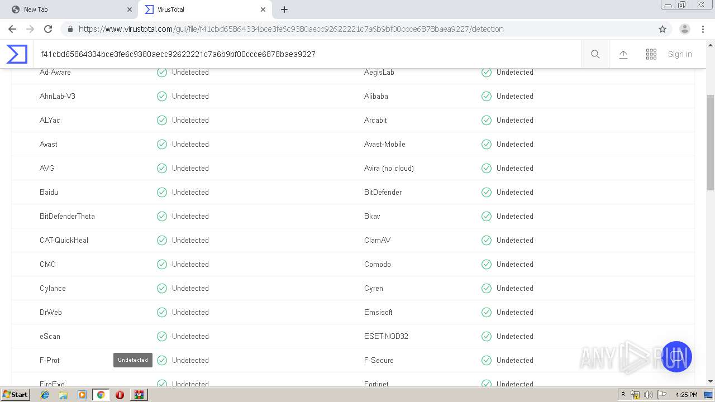Click the Undetected result for Cyren
The width and height of the screenshot is (715, 402).
(x=515, y=288)
